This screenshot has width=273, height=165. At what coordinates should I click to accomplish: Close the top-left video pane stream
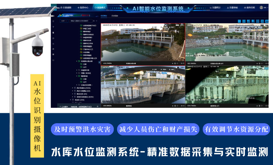coord(184,63)
